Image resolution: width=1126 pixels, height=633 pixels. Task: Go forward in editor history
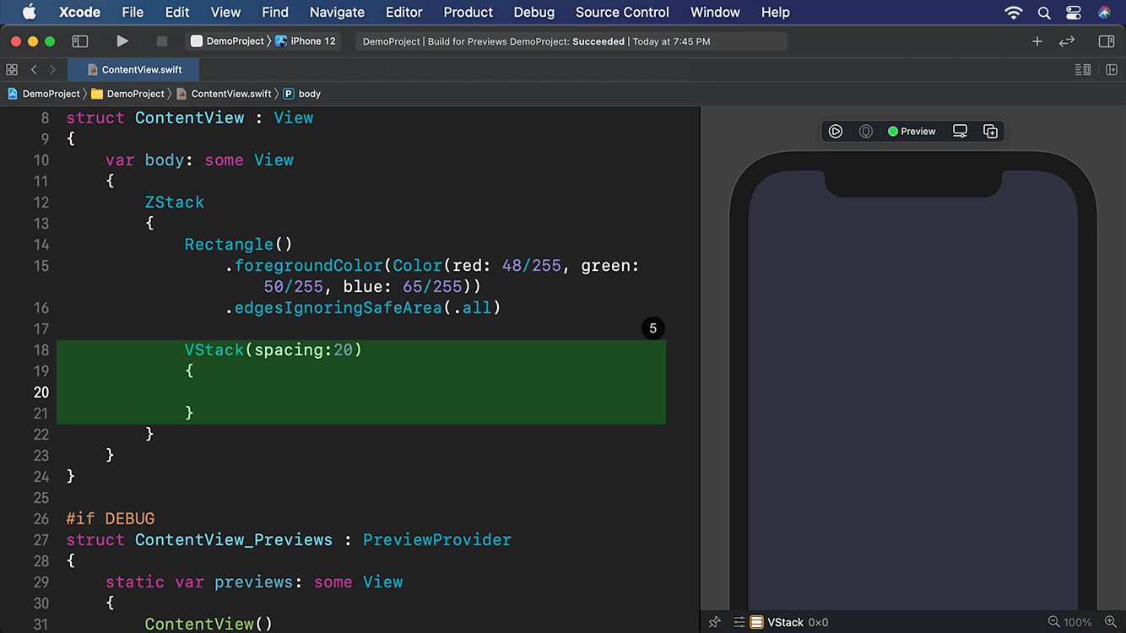52,70
